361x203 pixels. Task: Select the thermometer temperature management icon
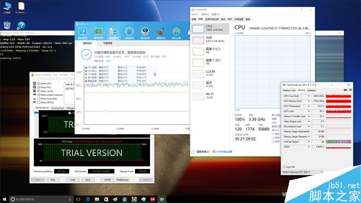[x=114, y=32]
